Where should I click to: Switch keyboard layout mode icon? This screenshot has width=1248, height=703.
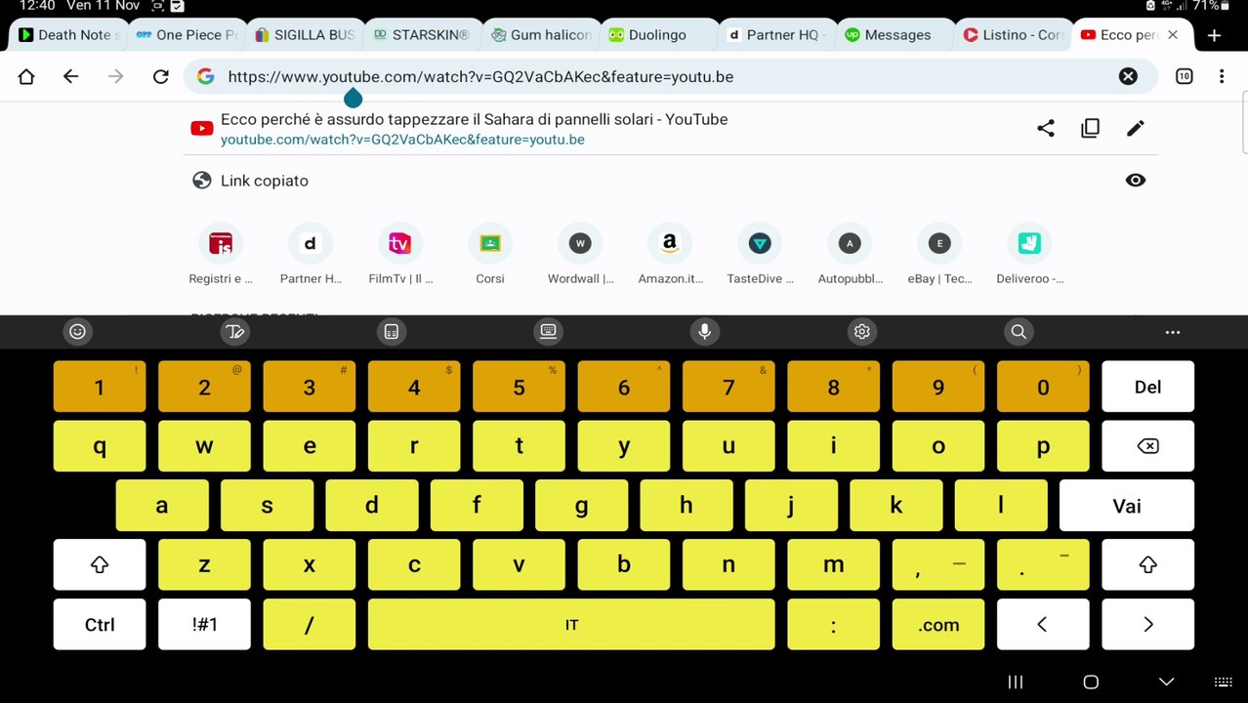tap(549, 331)
